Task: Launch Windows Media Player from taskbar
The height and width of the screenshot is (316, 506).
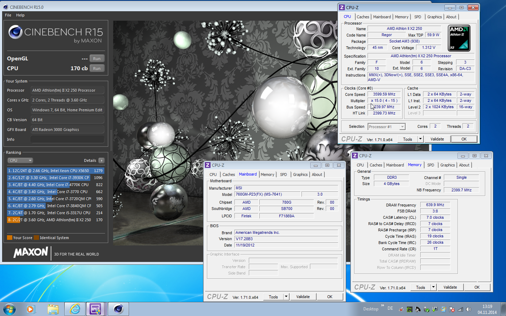Action: point(30,309)
